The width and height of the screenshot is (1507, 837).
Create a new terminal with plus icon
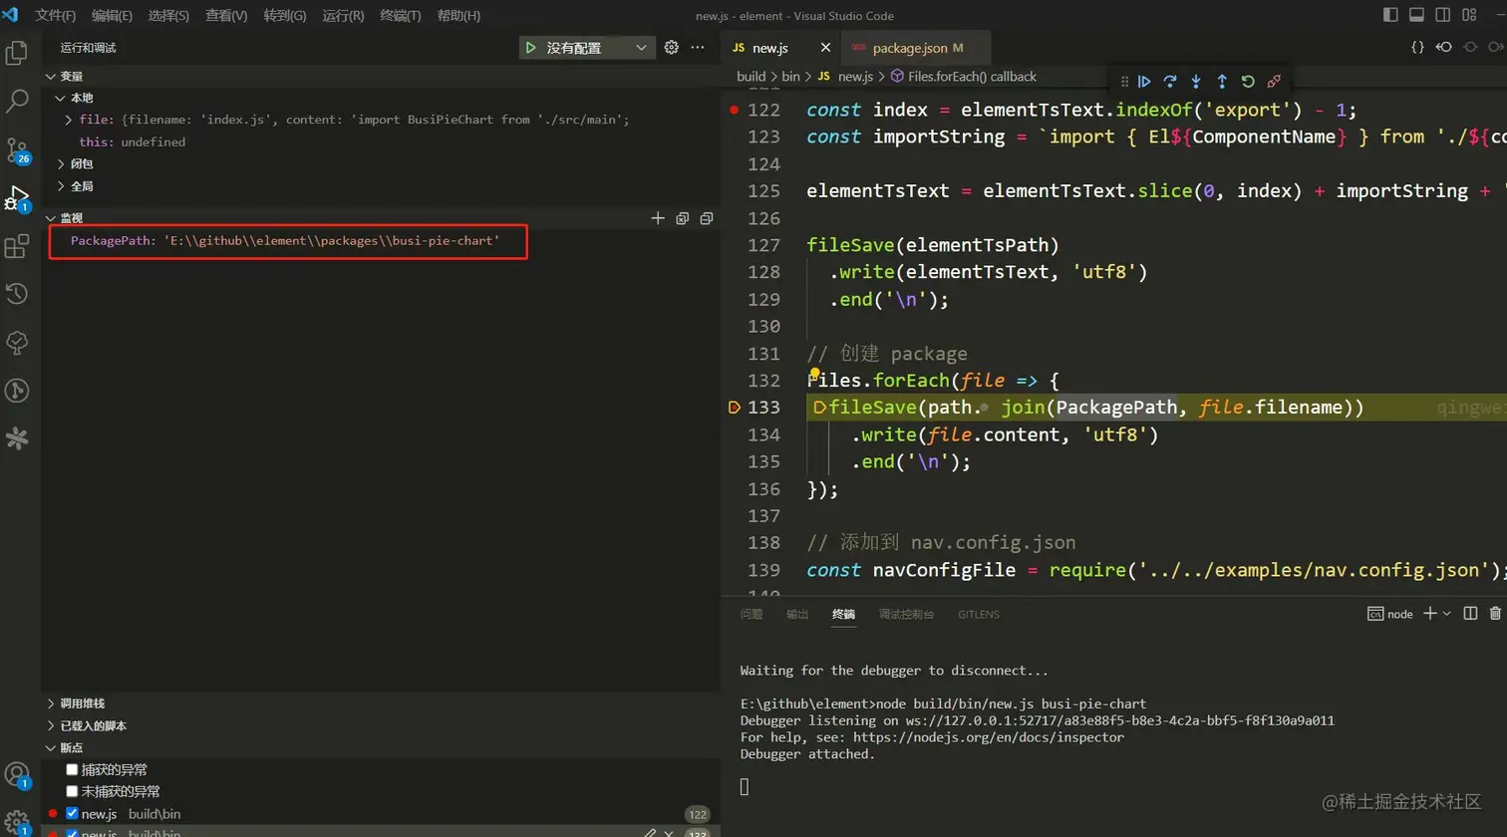(1430, 614)
